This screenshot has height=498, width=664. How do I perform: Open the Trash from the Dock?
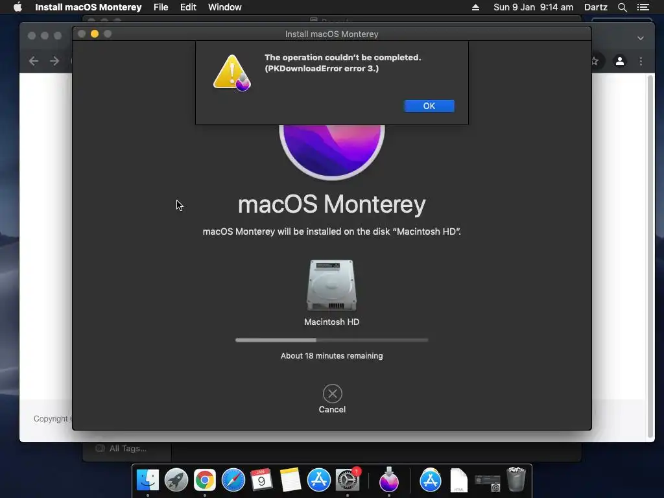point(516,479)
